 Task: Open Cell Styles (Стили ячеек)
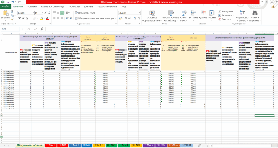[183, 16]
